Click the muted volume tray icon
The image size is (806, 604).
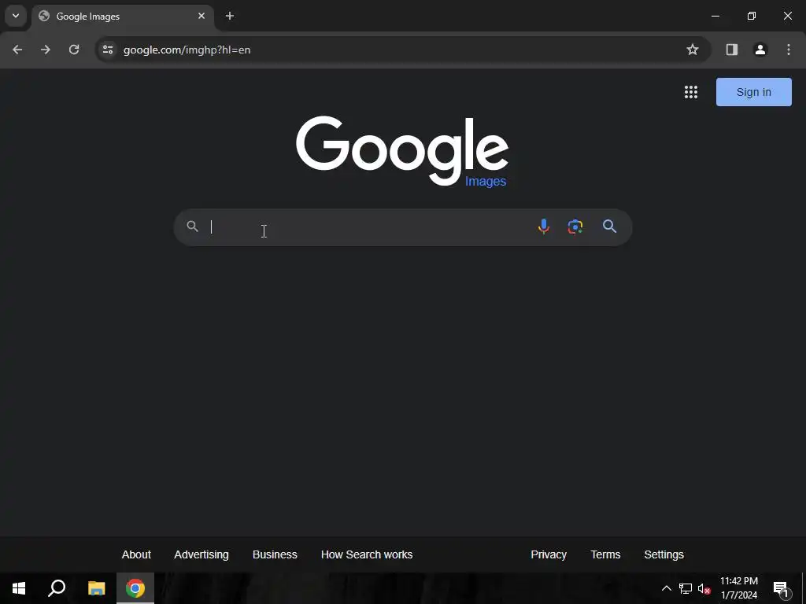pyautogui.click(x=704, y=588)
